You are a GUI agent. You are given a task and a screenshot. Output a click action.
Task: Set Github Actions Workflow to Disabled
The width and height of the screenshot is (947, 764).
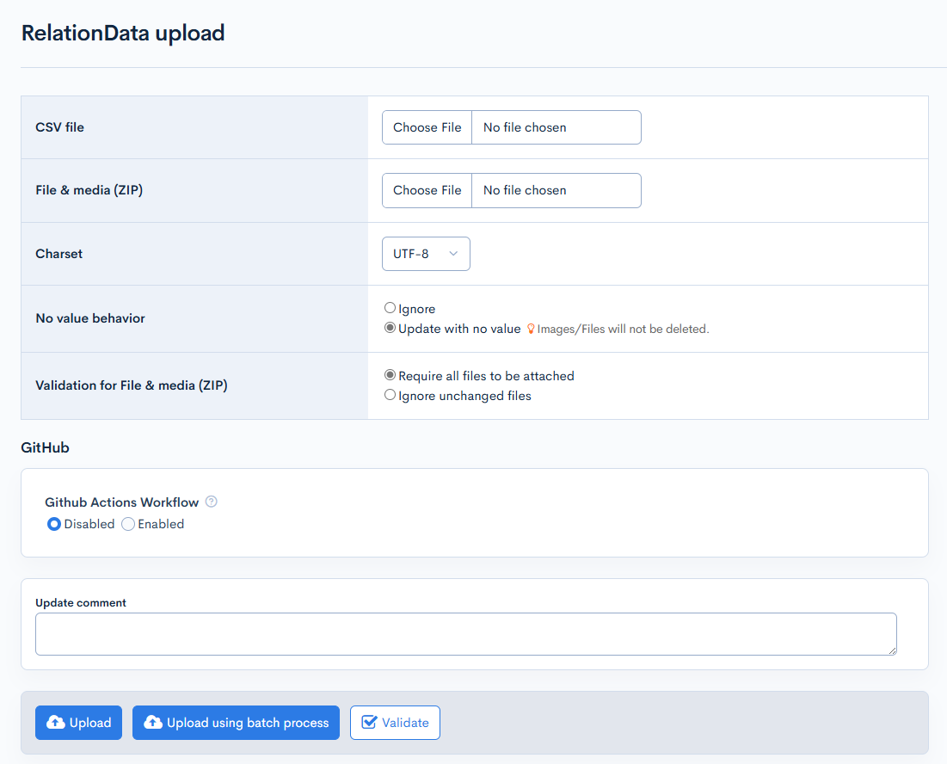[x=53, y=524]
